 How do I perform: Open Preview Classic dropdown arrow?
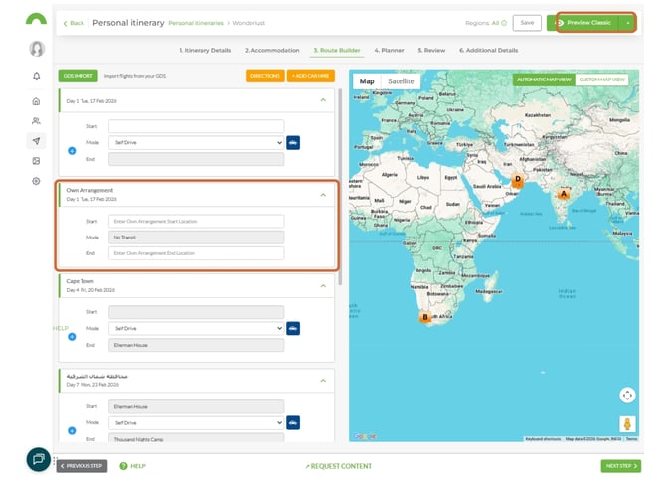pyautogui.click(x=628, y=23)
